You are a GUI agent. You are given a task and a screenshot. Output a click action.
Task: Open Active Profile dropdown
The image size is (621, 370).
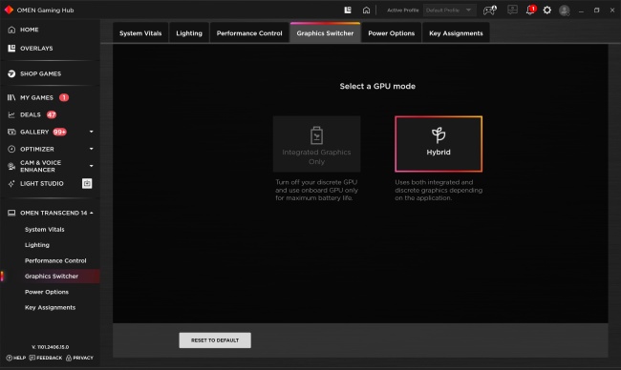449,10
